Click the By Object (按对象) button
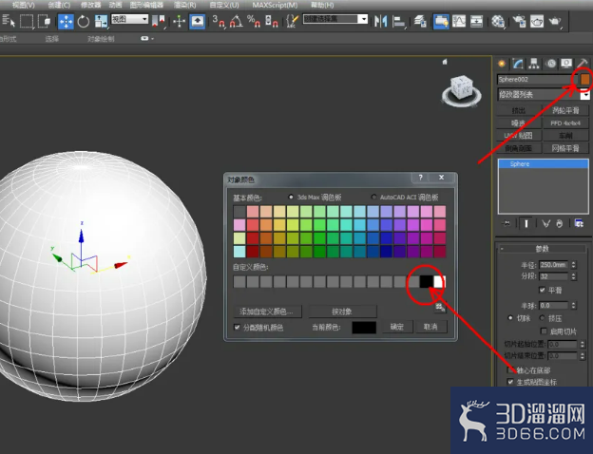 pyautogui.click(x=342, y=312)
